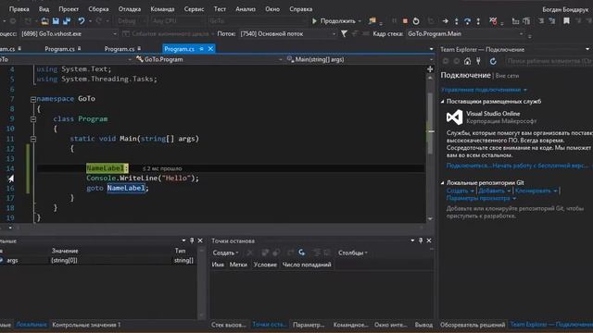Open the Справка menu
This screenshot has width=593, height=333.
(x=300, y=9)
